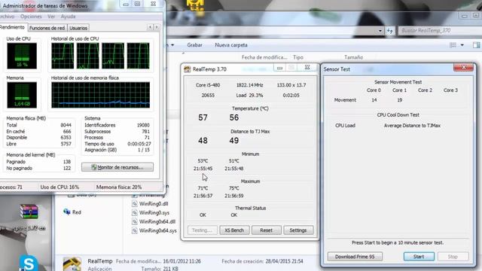Click the Reset button in RealTemp
The width and height of the screenshot is (482, 271).
(266, 230)
